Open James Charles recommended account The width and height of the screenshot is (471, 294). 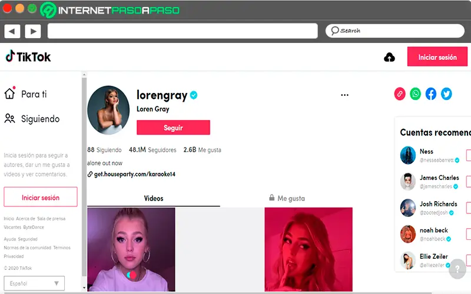pos(430,182)
